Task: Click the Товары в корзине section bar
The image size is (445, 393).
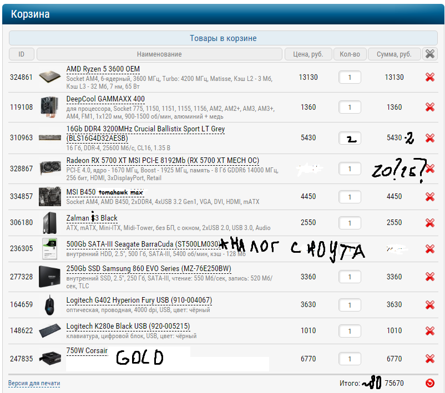Action: click(x=223, y=38)
